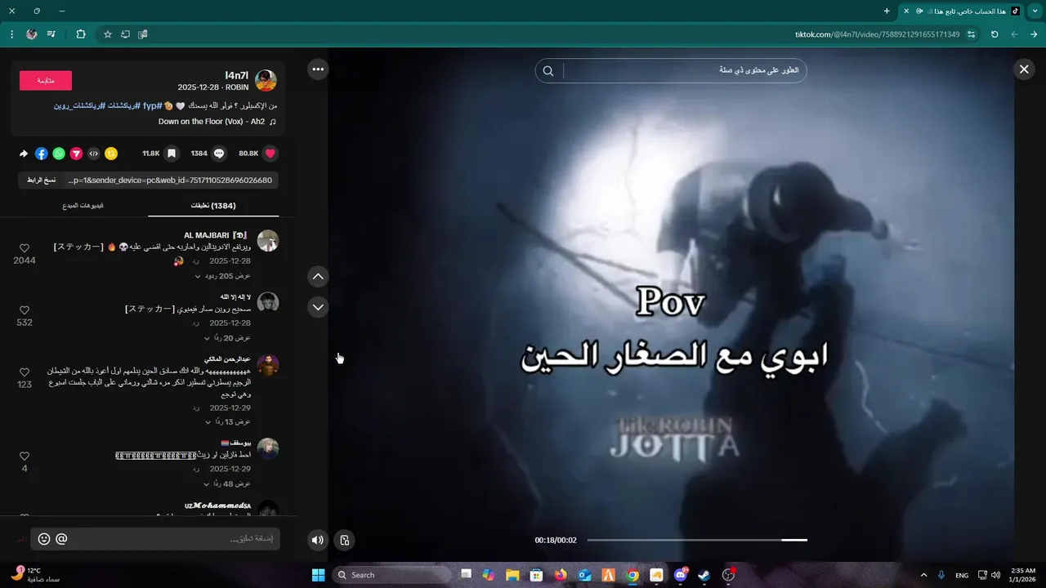Open Windows Start menu
The image size is (1046, 588).
coord(319,575)
